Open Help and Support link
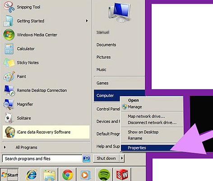This screenshot has width=213, height=181. 108,146
